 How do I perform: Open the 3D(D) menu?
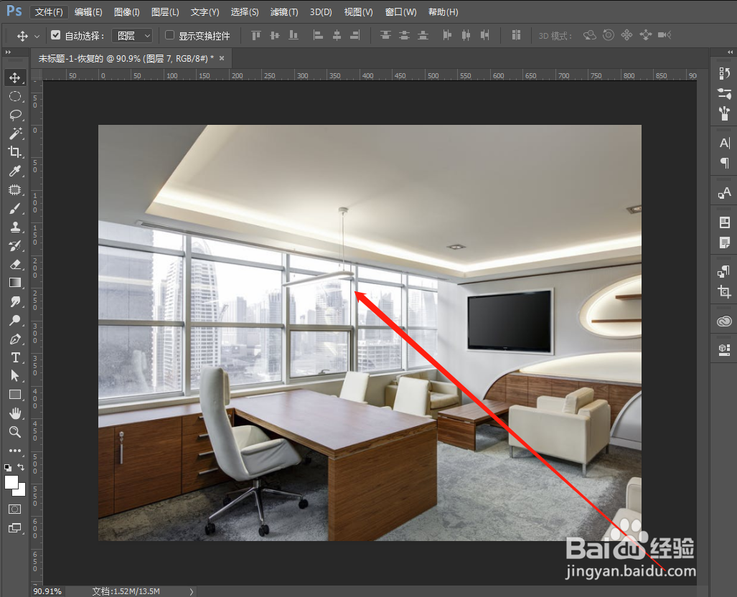point(321,11)
